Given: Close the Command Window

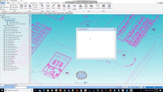Looking at the screenshot, I should (115, 29).
